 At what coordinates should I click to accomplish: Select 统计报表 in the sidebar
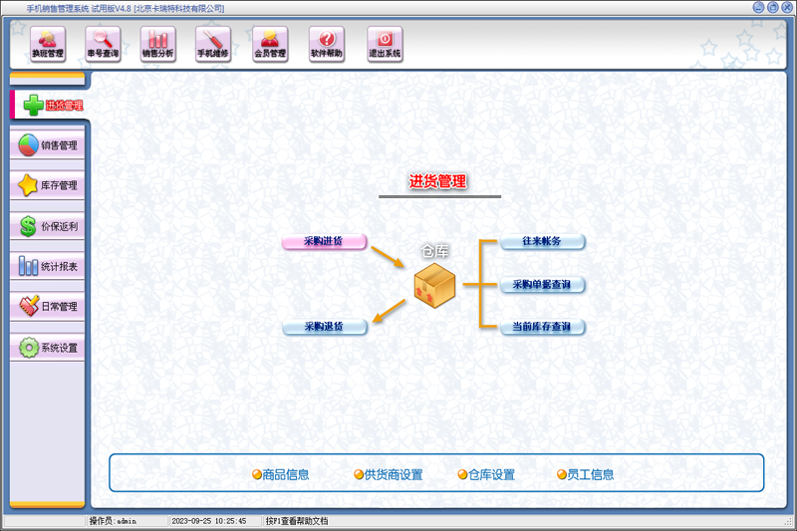(x=47, y=266)
